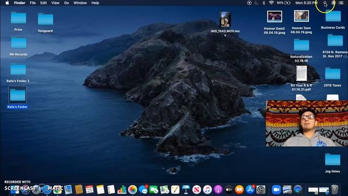Open the Bluetooth status menu
348x196 pixels.
click(x=264, y=3)
